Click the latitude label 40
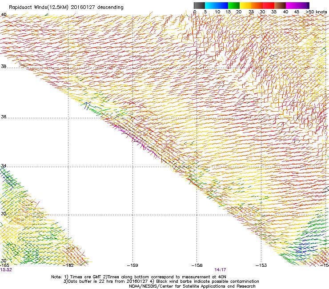Viewport: 329px width, 289px height. pos(4,15)
